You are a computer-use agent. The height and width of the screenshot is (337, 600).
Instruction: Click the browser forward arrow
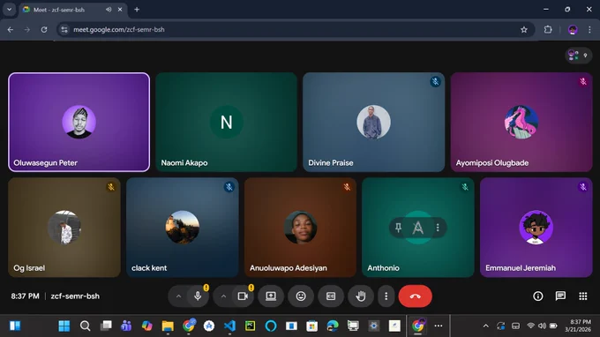[x=26, y=29]
